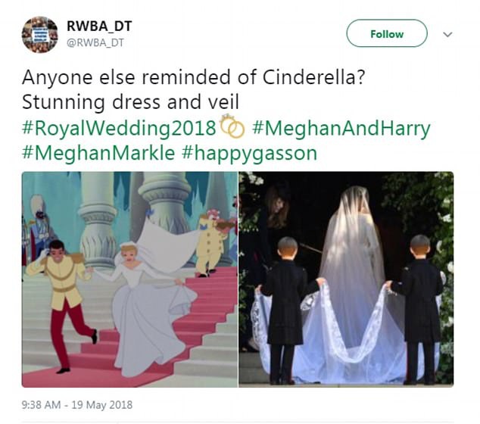The image size is (480, 424).
Task: Open the royal wedding veil photo
Action: pos(346,279)
